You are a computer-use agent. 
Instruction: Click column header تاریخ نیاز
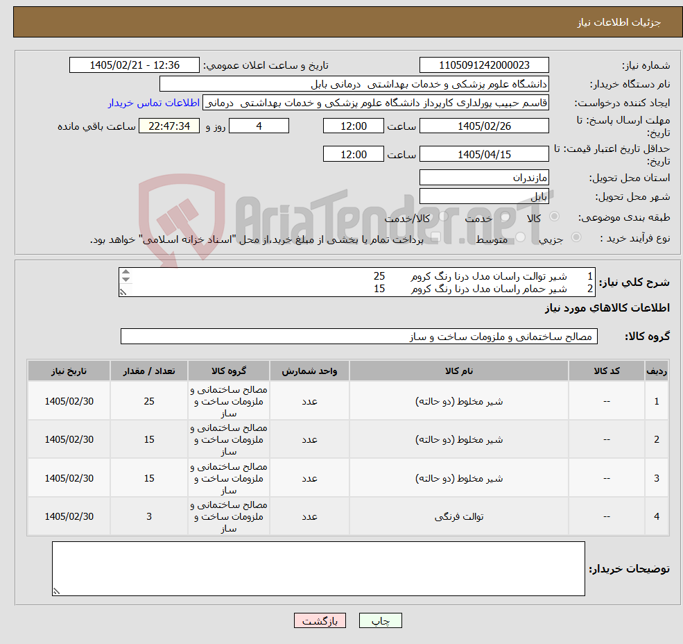[x=69, y=371]
